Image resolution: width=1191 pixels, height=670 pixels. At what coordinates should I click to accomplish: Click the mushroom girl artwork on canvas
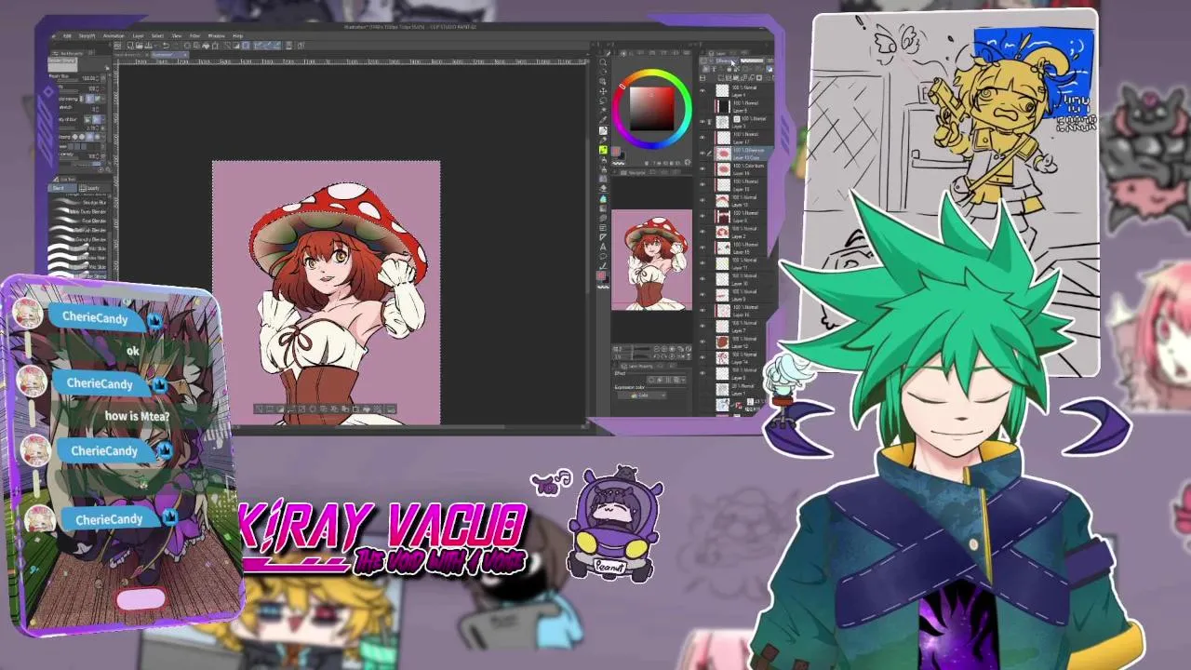(x=328, y=293)
